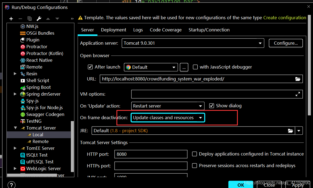Select Spring Boot icon
The width and height of the screenshot is (313, 188).
click(x=23, y=87)
